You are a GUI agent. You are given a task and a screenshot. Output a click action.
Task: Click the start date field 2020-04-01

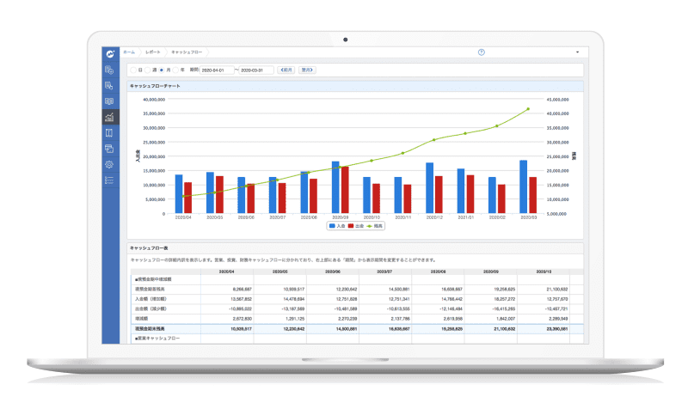[217, 70]
